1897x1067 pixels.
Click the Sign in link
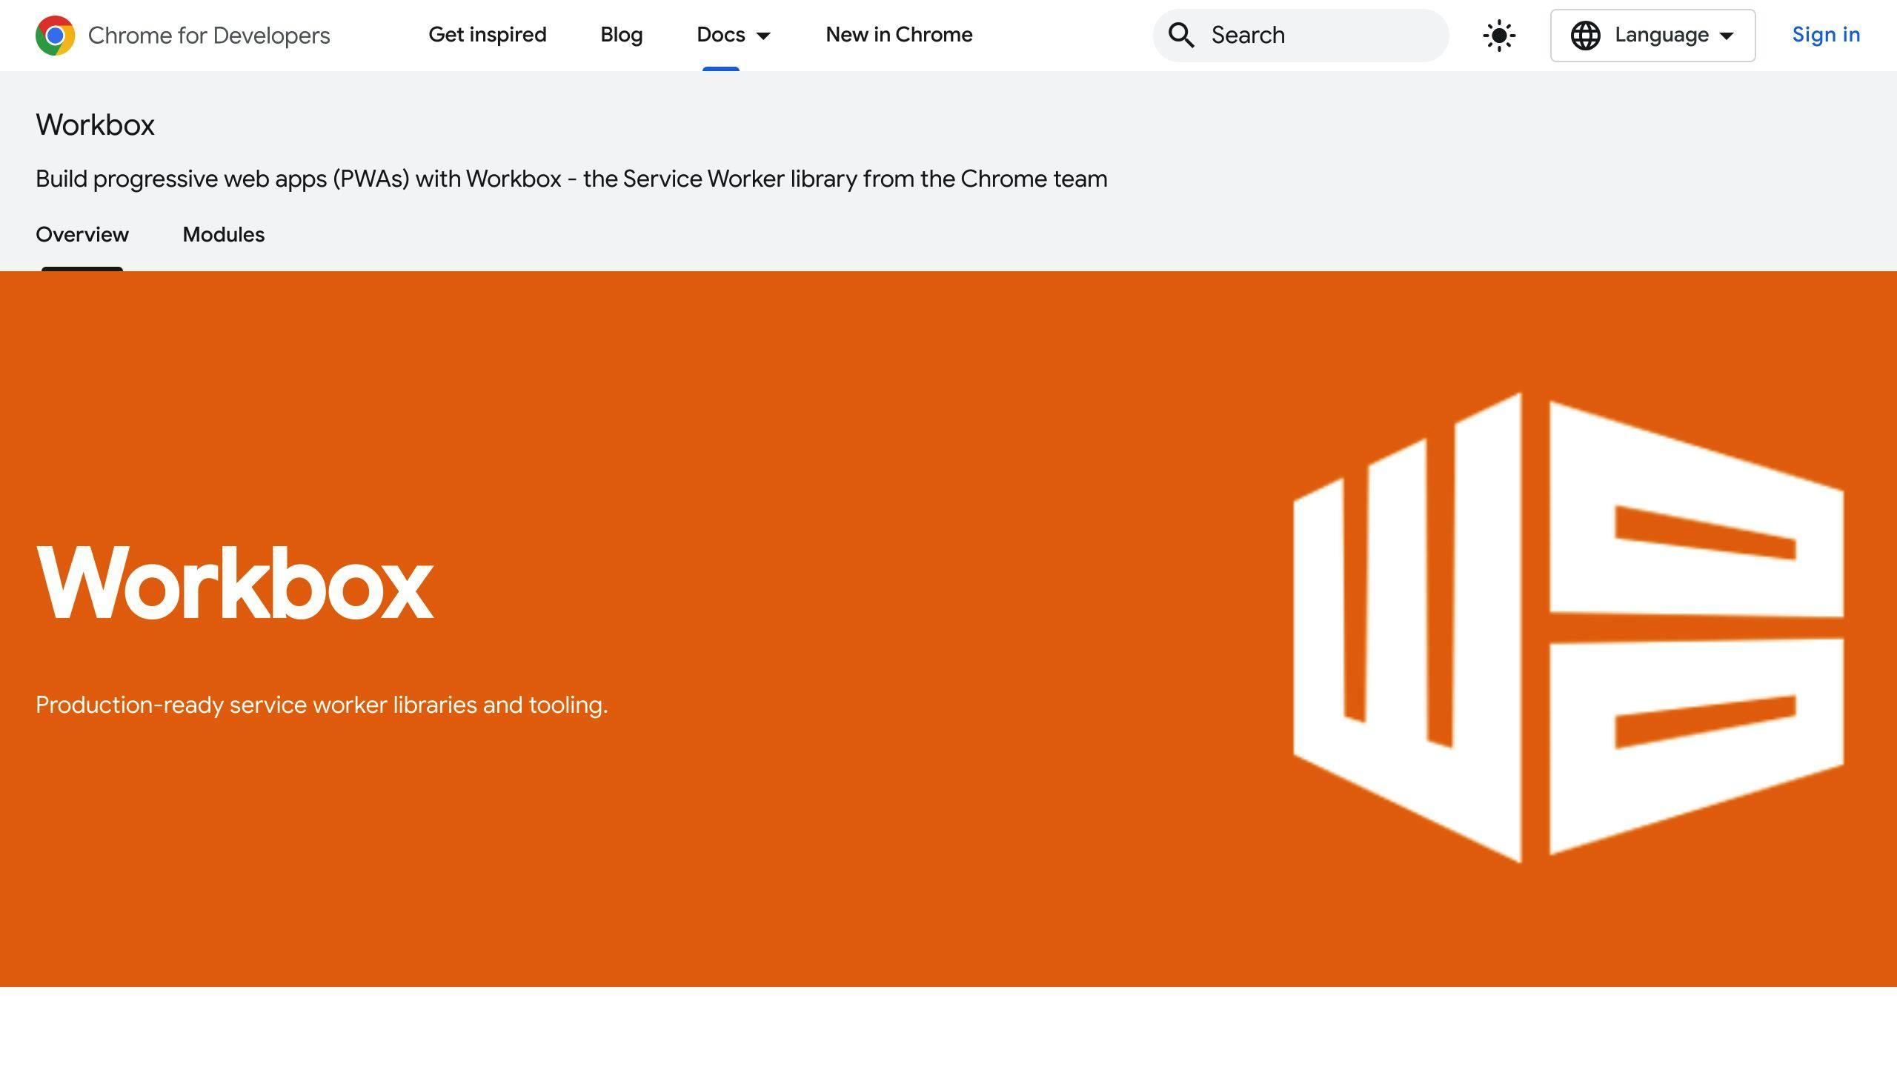pyautogui.click(x=1825, y=35)
